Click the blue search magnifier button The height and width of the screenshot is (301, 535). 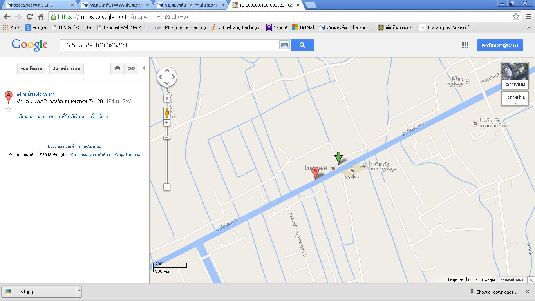(302, 45)
